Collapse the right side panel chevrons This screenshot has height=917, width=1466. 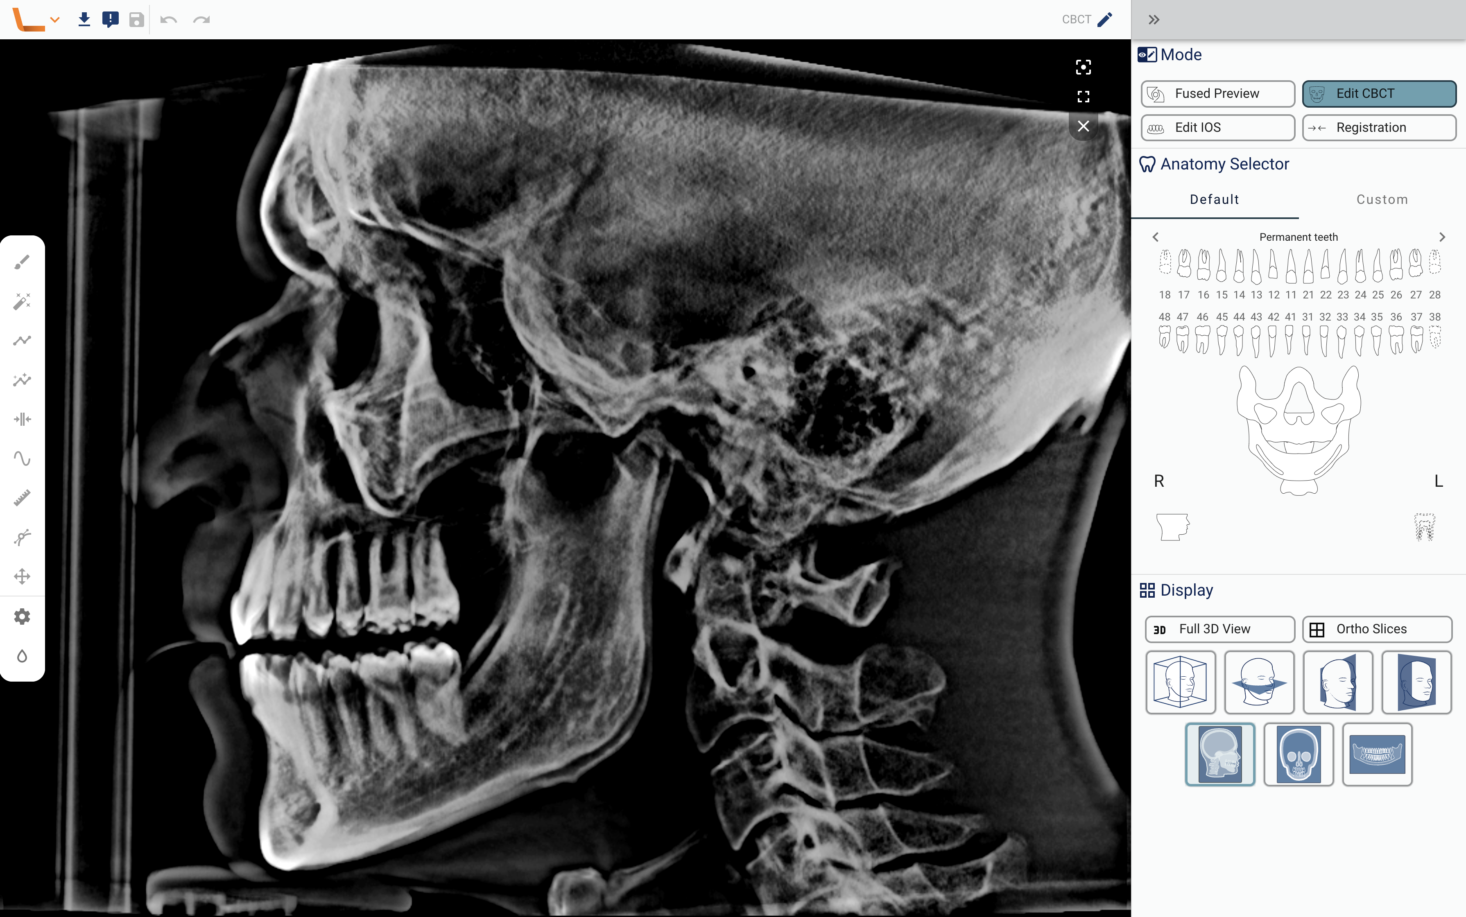click(x=1154, y=19)
